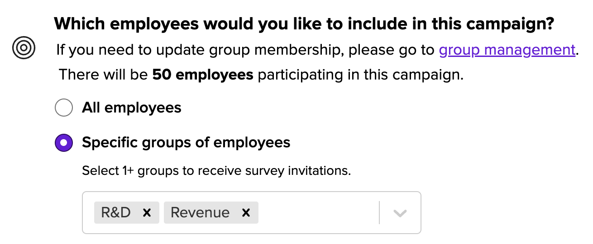Click "Specific groups of employees" label text
Viewport: 593px width, 244px height.
coord(186,143)
